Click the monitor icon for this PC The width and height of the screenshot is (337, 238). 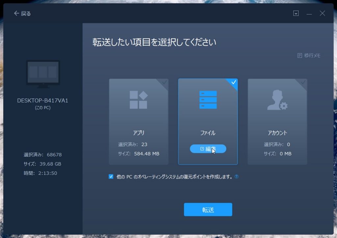(x=43, y=74)
